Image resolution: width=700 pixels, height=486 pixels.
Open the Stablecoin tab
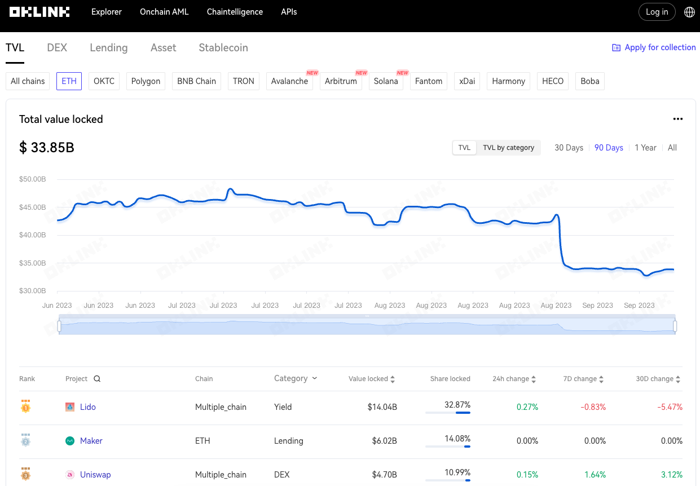(223, 48)
